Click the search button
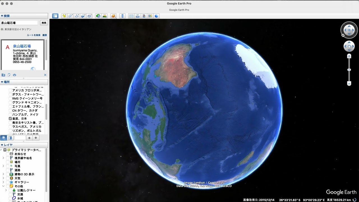This screenshot has height=202, width=359. pos(44,23)
